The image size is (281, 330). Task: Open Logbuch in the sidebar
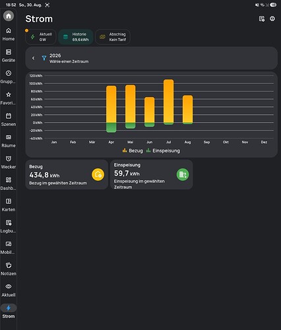coord(9,226)
